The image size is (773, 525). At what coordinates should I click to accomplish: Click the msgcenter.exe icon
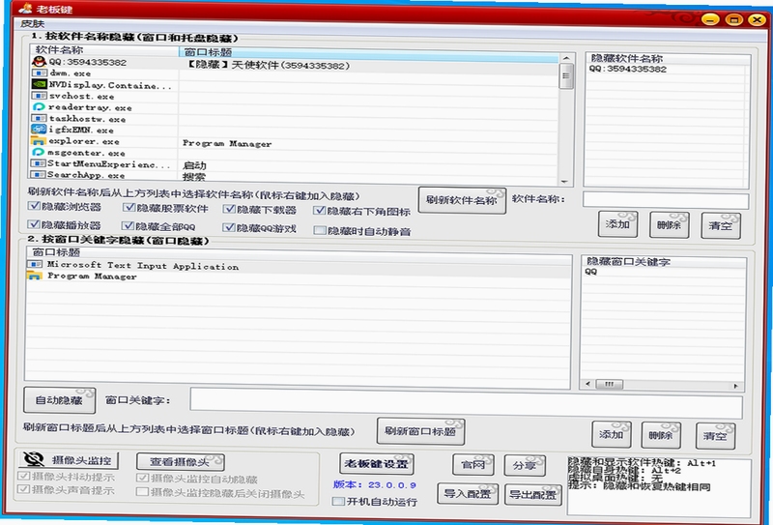[x=39, y=153]
